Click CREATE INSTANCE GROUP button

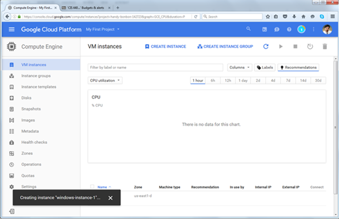coord(225,47)
